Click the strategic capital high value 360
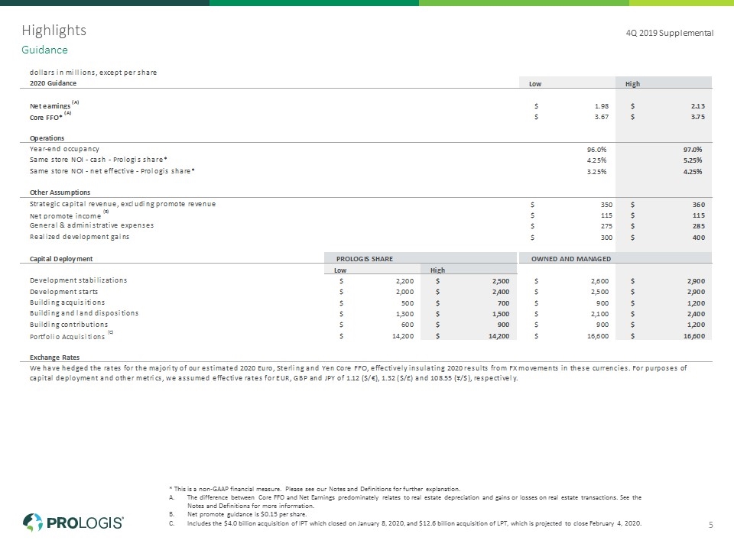The width and height of the screenshot is (734, 550). click(698, 205)
